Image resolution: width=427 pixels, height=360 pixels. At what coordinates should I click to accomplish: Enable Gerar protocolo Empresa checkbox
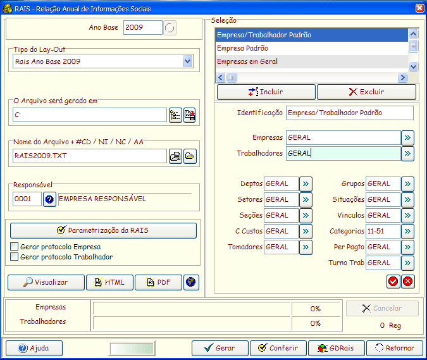pyautogui.click(x=14, y=247)
